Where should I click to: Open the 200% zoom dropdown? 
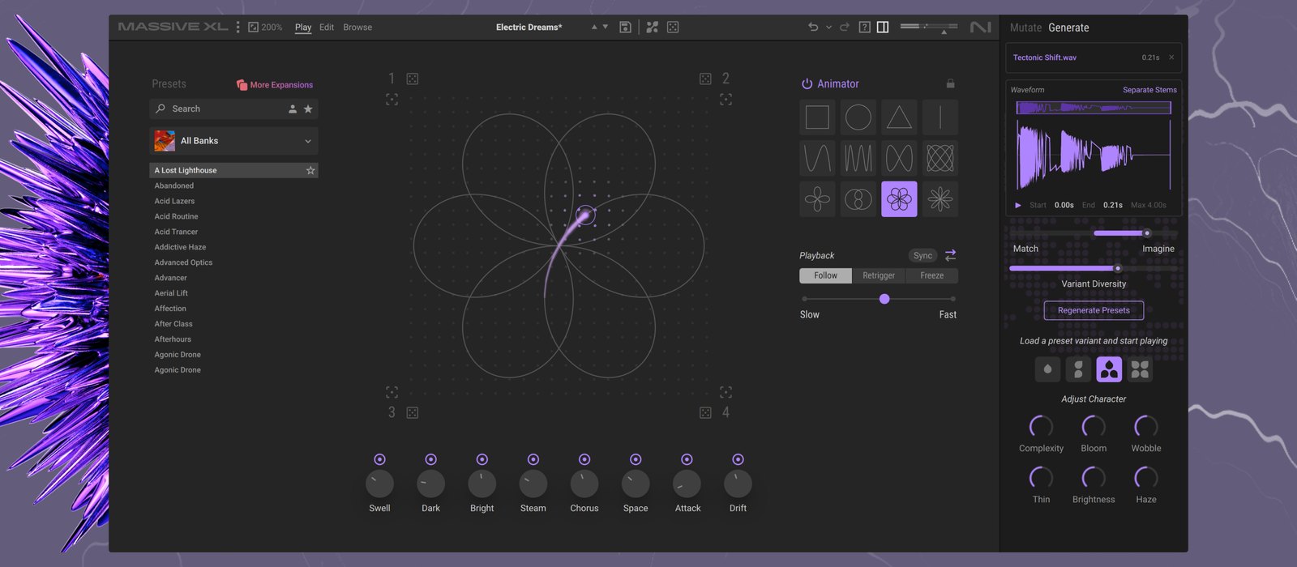pos(265,27)
